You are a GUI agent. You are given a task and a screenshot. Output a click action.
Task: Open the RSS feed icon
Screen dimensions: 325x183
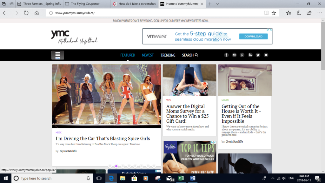tap(250, 55)
